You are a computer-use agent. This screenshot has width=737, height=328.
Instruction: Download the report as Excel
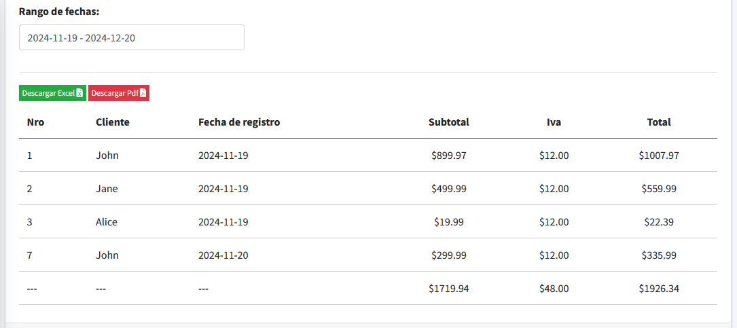point(53,93)
